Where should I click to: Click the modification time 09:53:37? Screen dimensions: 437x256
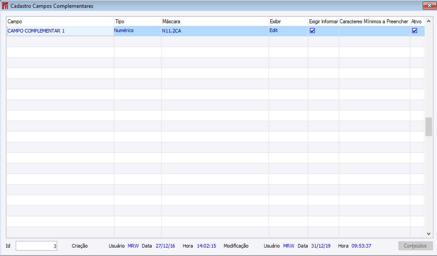tap(361, 246)
